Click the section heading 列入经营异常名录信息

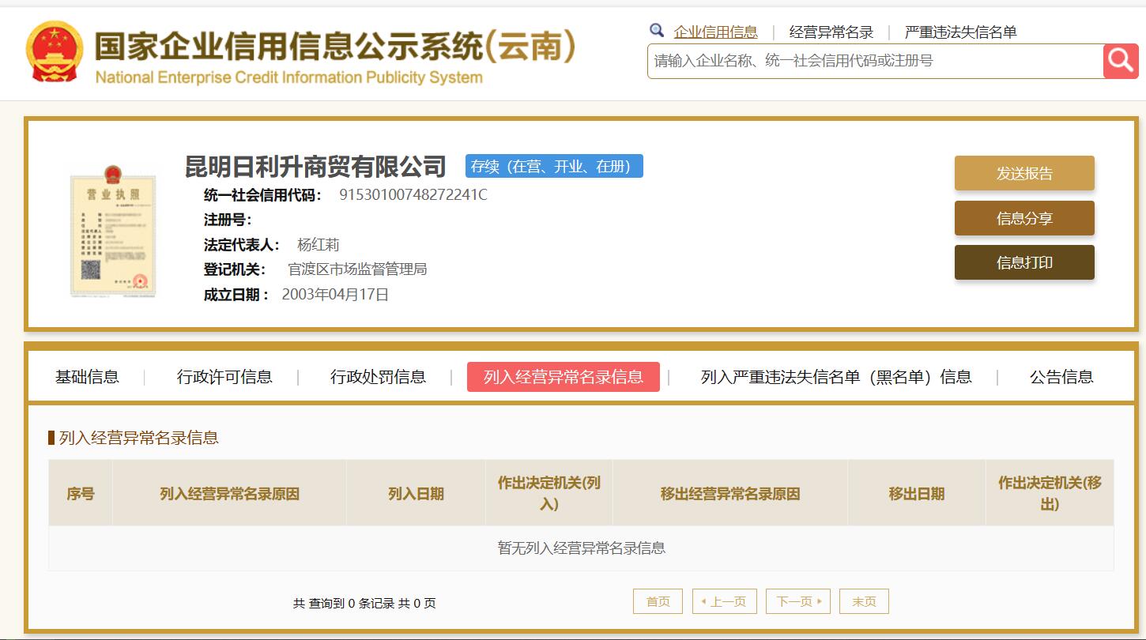[139, 438]
